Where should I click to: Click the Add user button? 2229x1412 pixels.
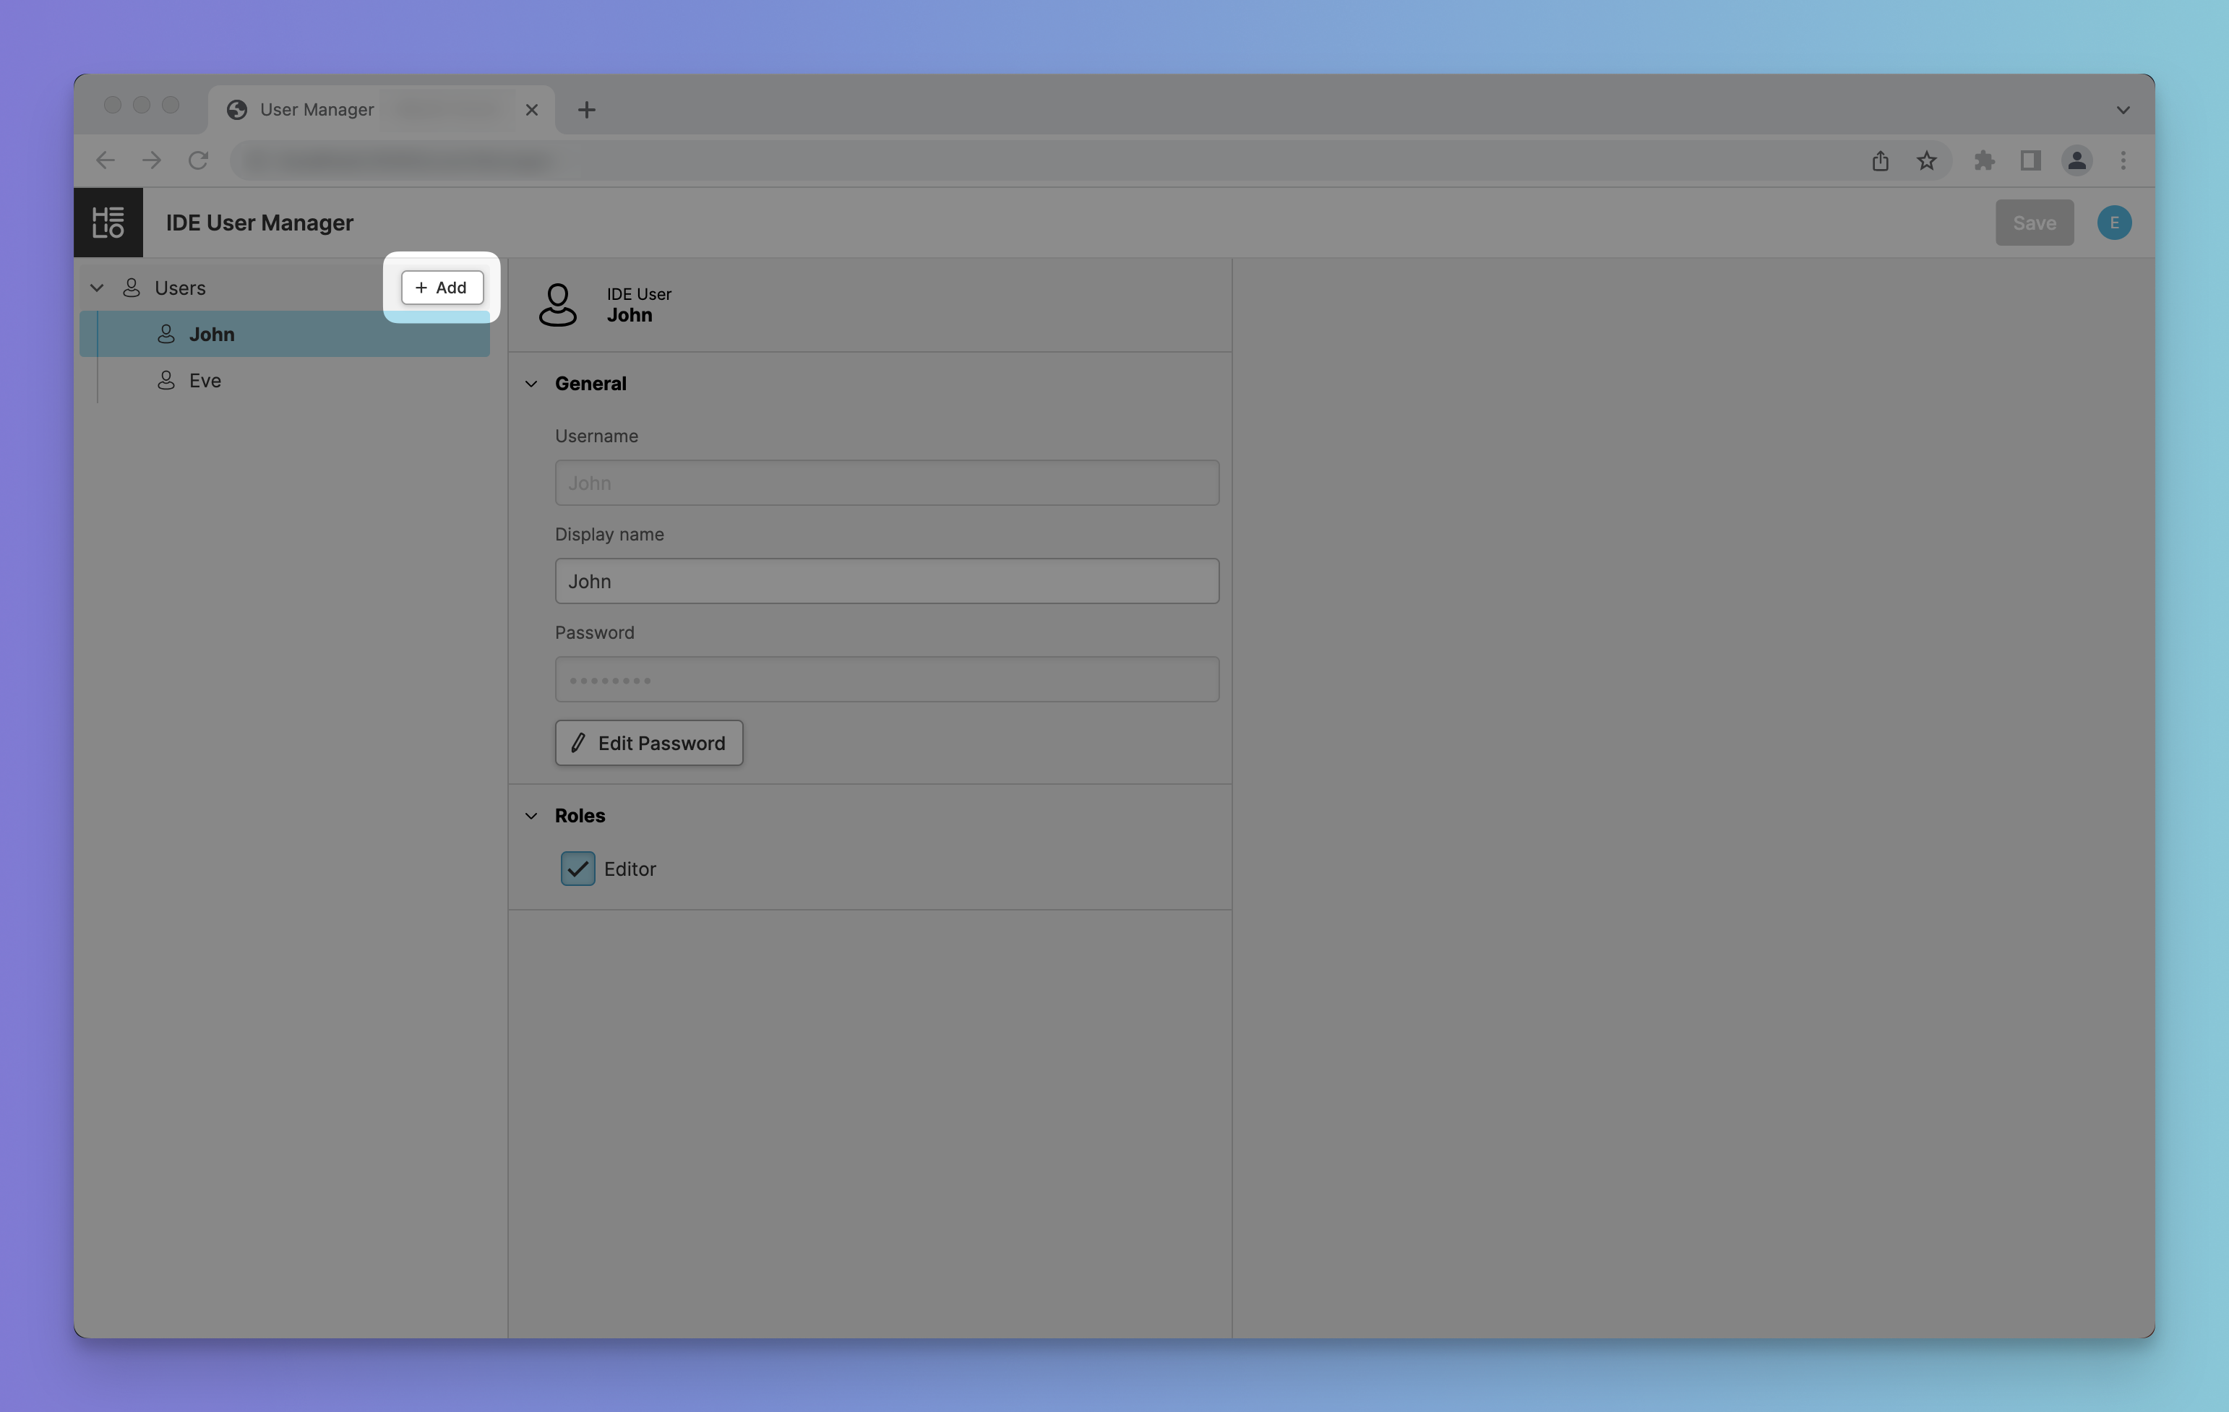click(x=442, y=288)
